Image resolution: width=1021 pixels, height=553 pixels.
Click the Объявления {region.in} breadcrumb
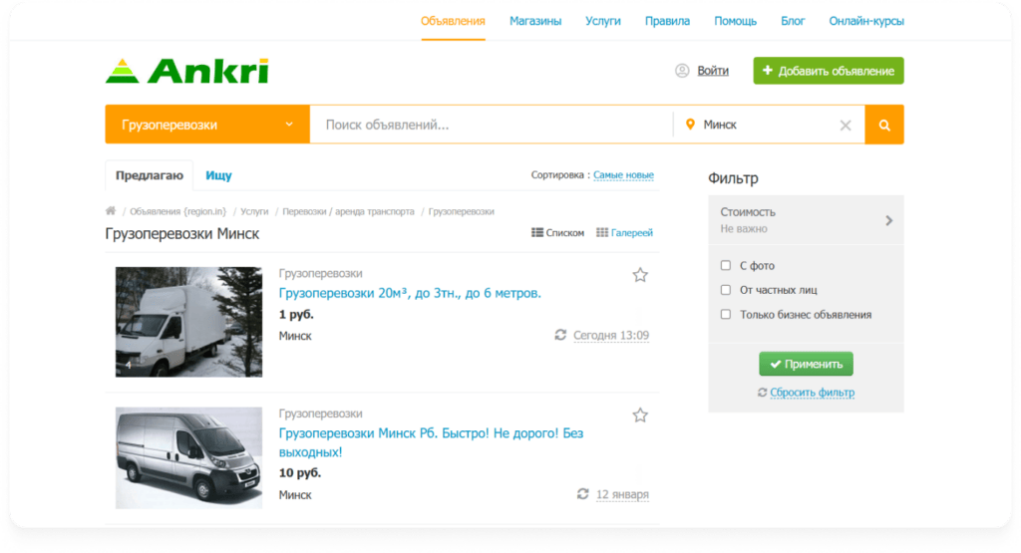(x=177, y=211)
